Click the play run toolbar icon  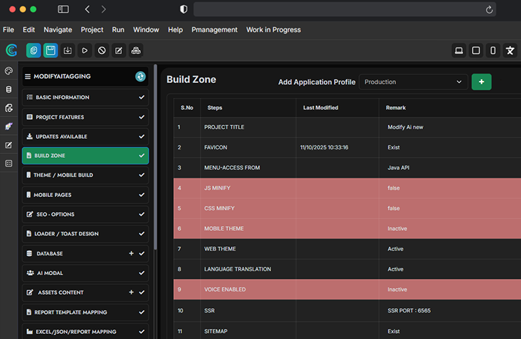[x=84, y=51]
